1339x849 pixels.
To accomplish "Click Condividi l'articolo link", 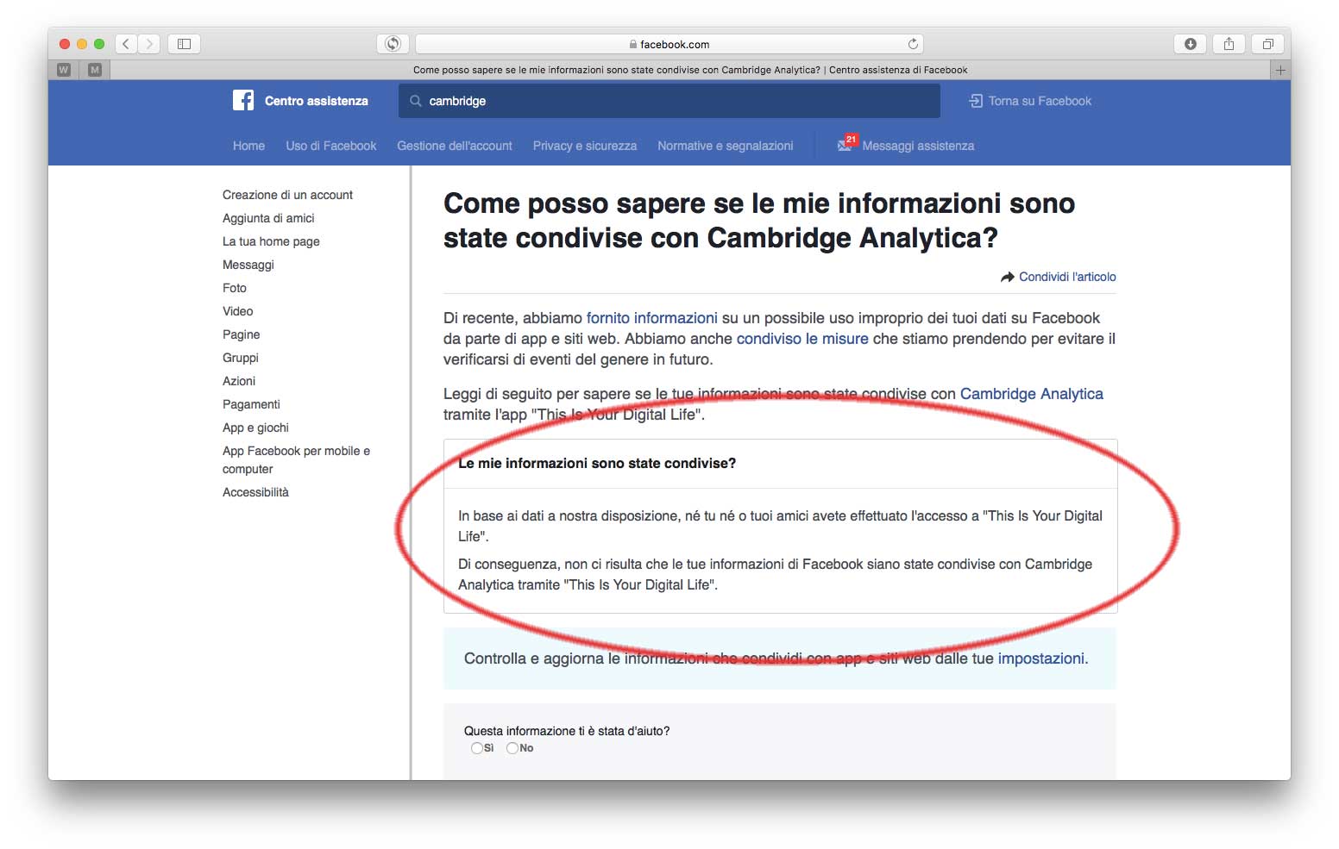I will tap(1067, 277).
